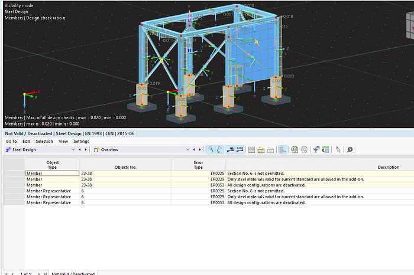Click the magnifier search icon in table toolbar
The height and width of the screenshot is (275, 414).
click(x=350, y=150)
